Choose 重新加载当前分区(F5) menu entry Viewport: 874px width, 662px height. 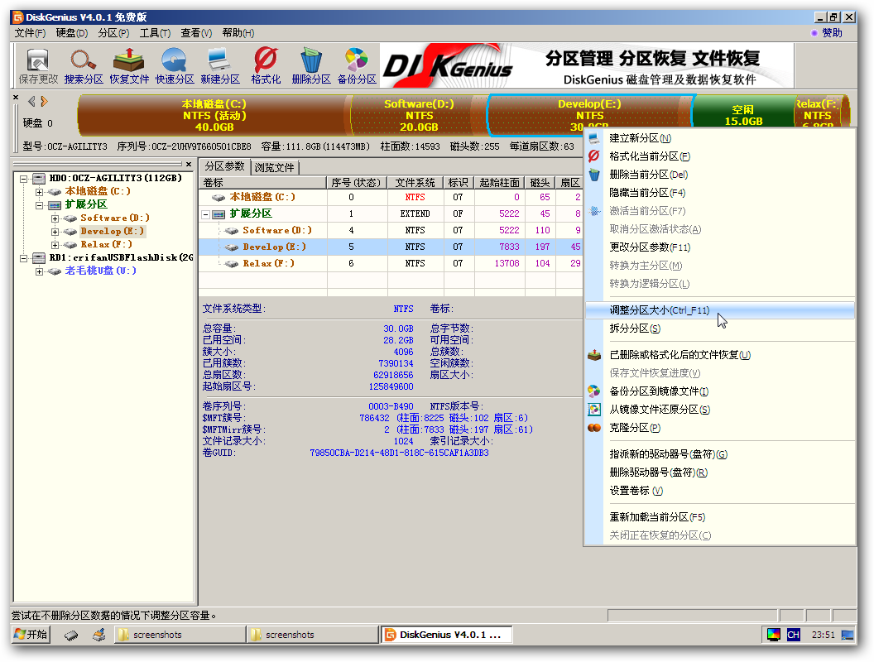pos(719,517)
